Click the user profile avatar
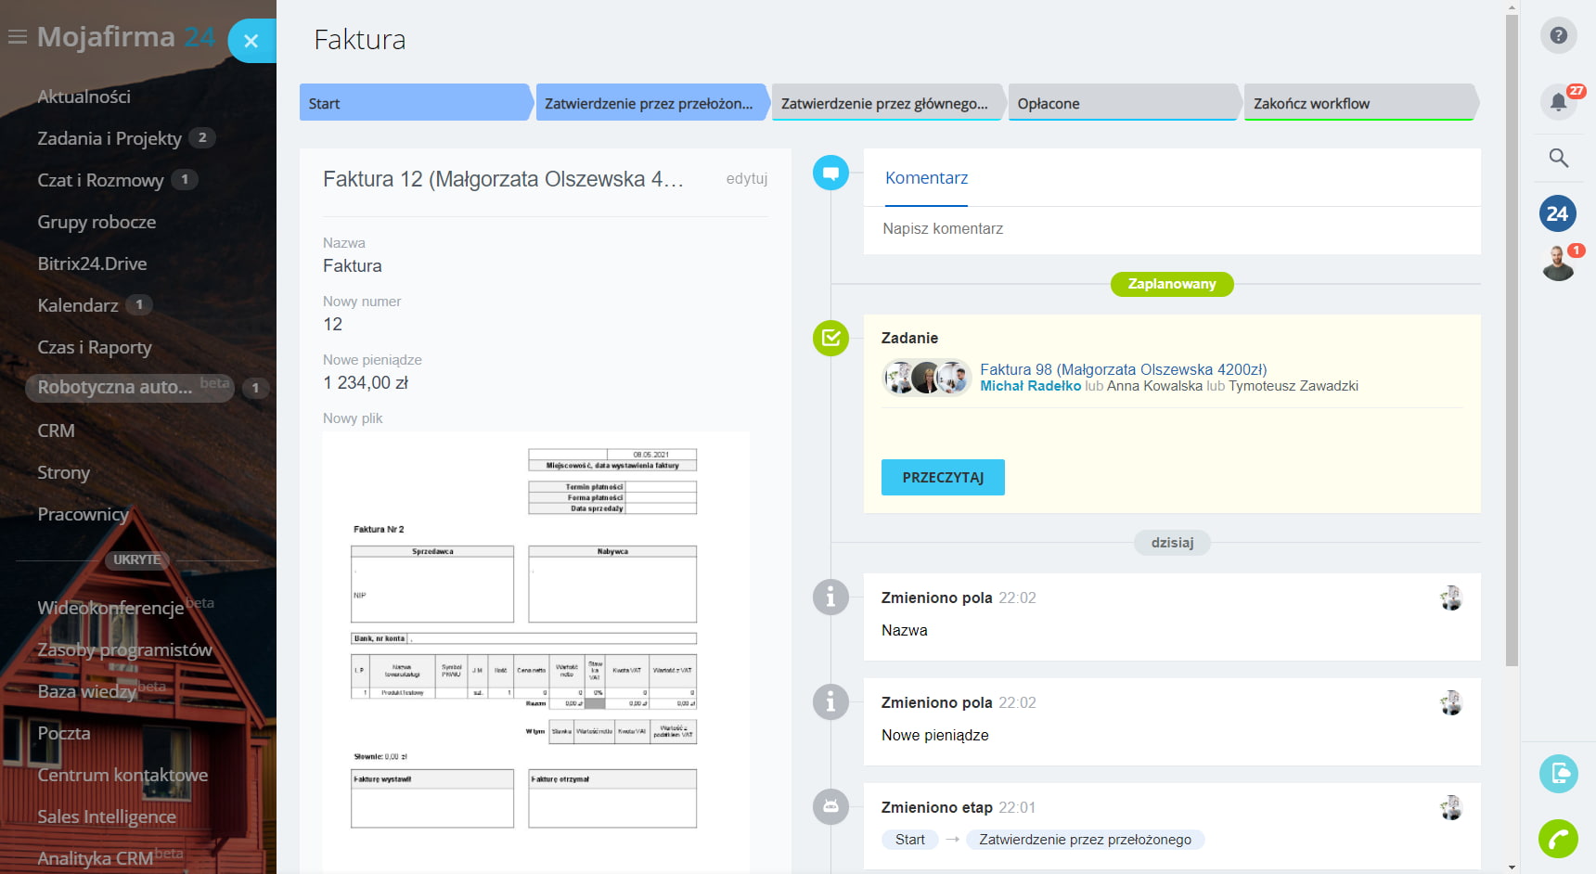Screen dimensions: 1596x874 (1558, 264)
